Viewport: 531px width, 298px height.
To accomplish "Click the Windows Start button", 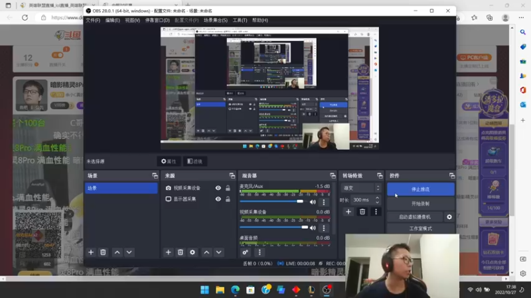I will tap(205, 290).
